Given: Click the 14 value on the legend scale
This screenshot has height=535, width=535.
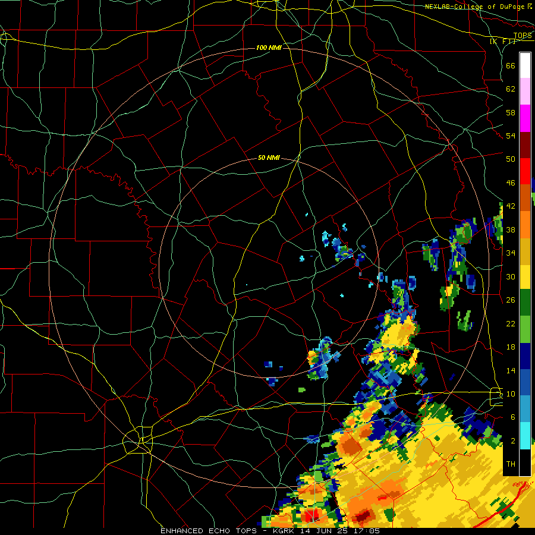Looking at the screenshot, I should (511, 370).
